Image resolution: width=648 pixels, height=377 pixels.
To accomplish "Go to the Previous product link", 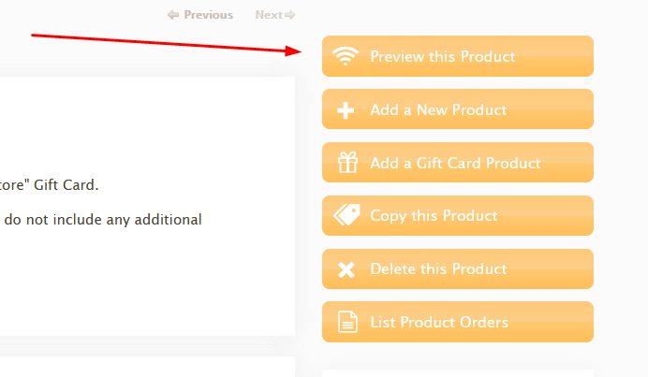I will (x=200, y=15).
